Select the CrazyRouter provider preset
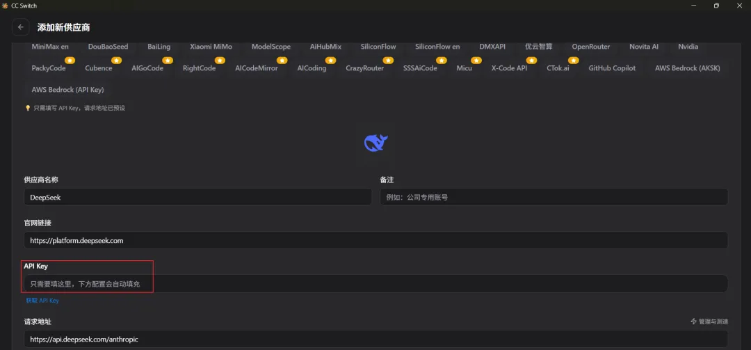The image size is (751, 350). click(x=365, y=68)
